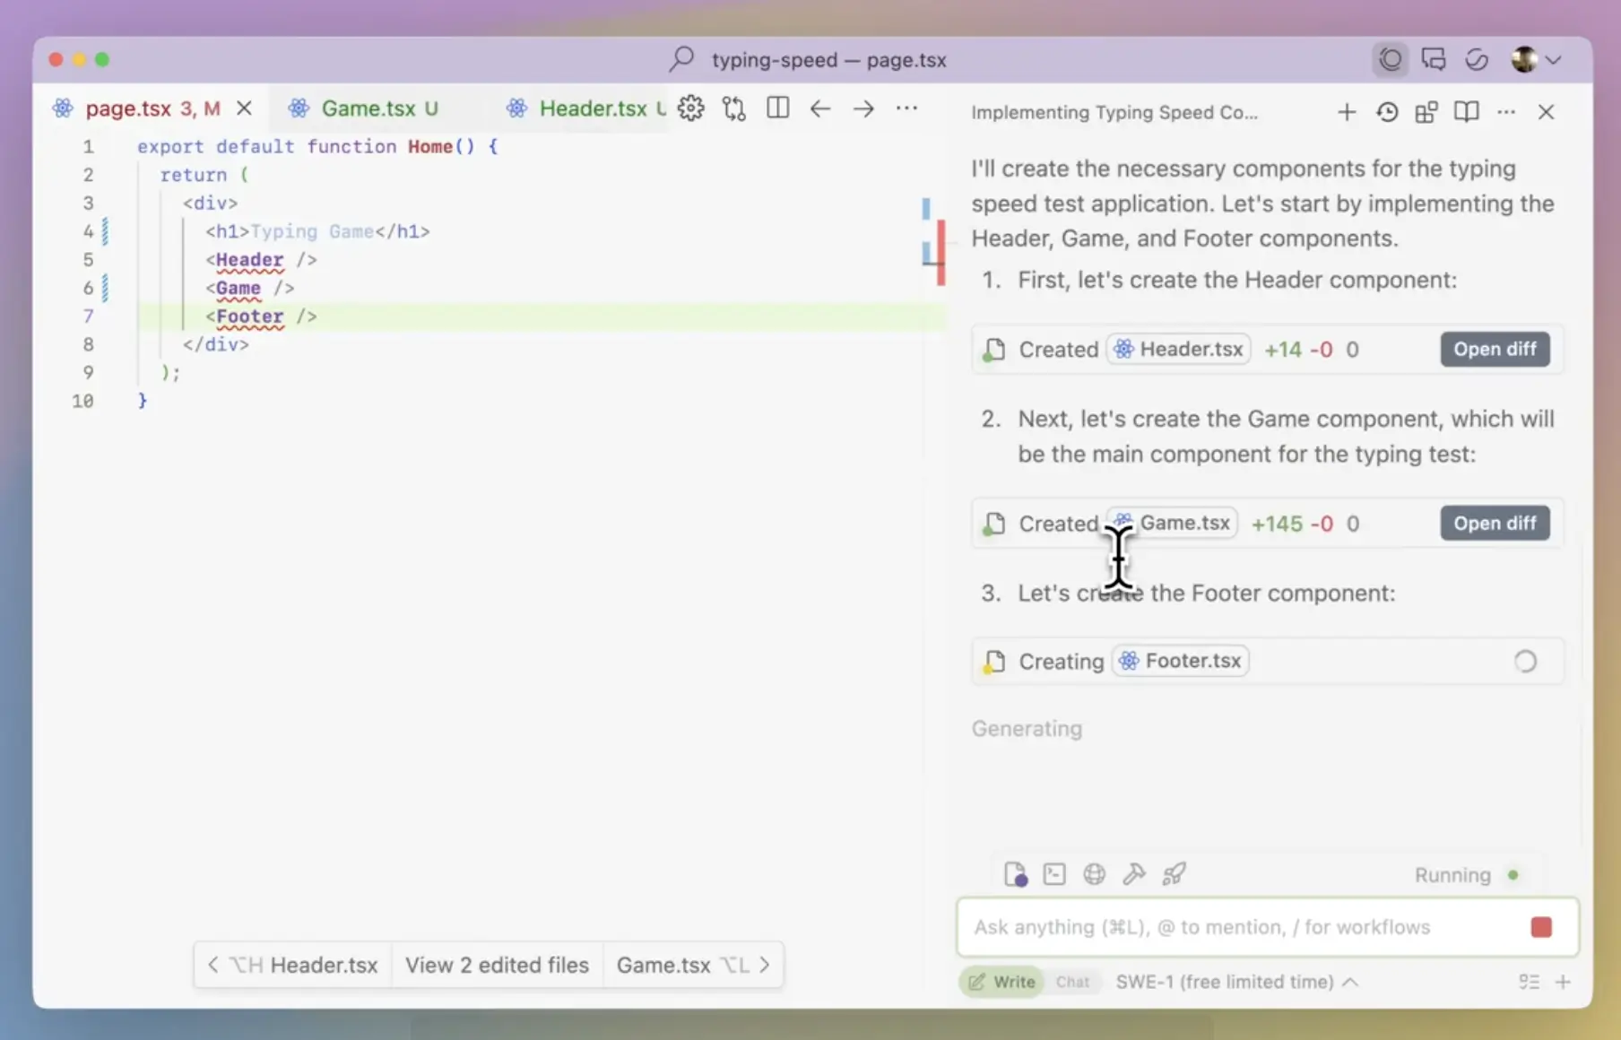Open the terminal icon above chat input
The image size is (1621, 1040).
click(x=1054, y=874)
